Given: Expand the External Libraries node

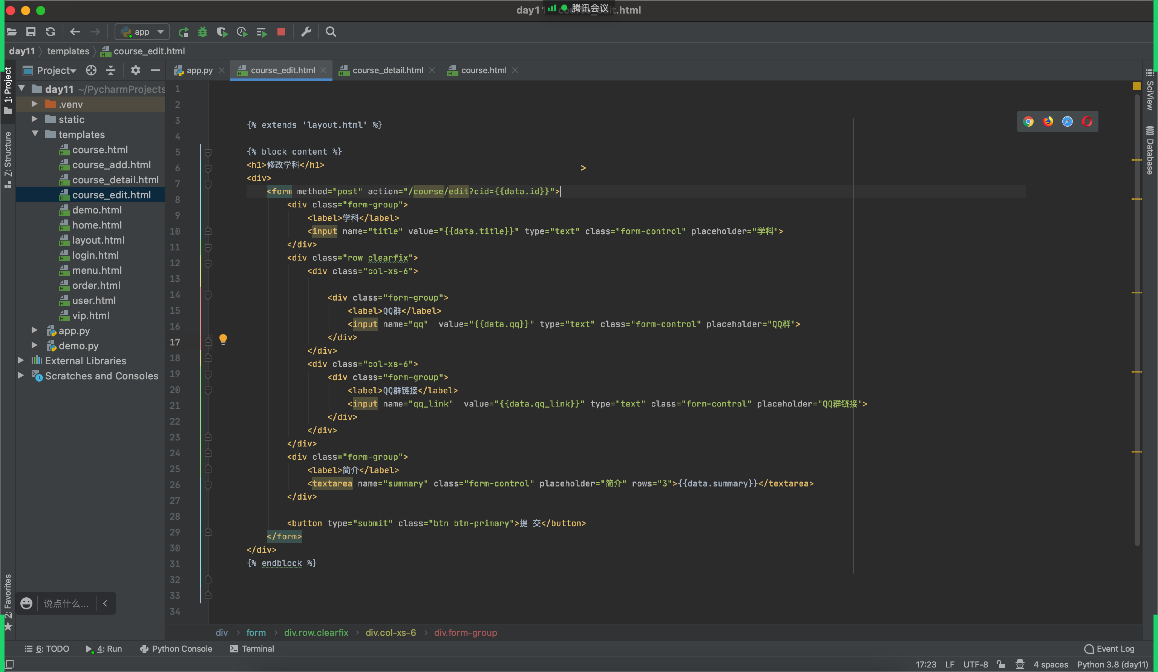Looking at the screenshot, I should point(21,361).
